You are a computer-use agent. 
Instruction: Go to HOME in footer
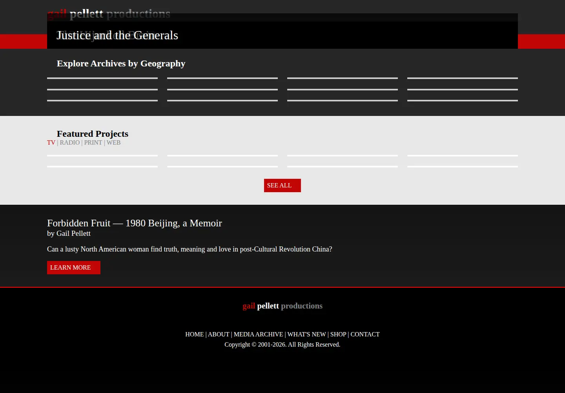pyautogui.click(x=195, y=334)
